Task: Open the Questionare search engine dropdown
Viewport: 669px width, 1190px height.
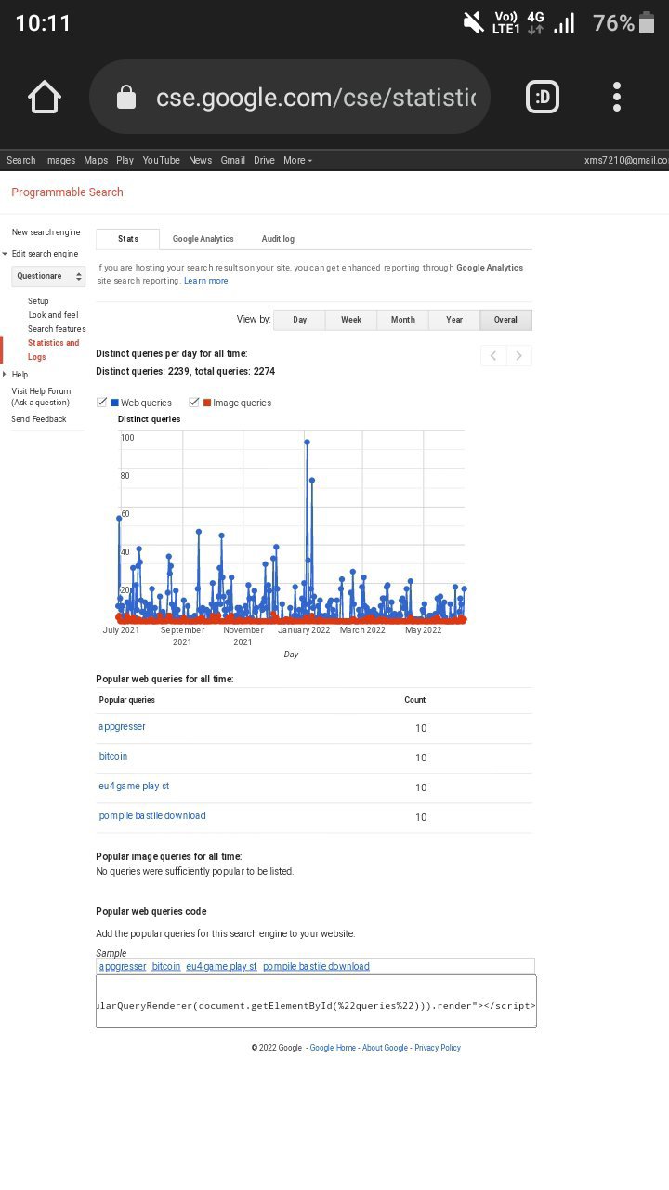Action: click(x=48, y=276)
